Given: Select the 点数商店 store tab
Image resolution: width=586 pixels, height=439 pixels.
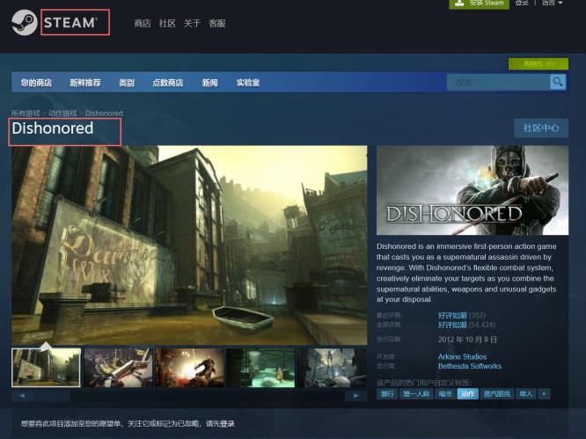Looking at the screenshot, I should 168,83.
